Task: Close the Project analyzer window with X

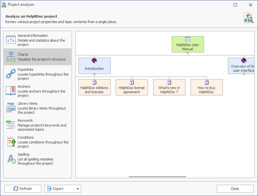Action: 251,5
